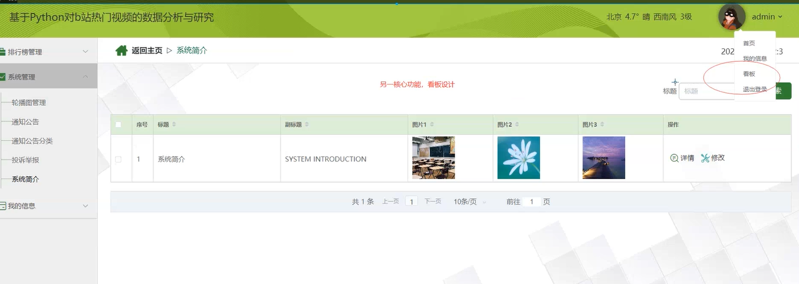Click the site title about b站热门视频
The height and width of the screenshot is (284, 799).
[x=111, y=17]
